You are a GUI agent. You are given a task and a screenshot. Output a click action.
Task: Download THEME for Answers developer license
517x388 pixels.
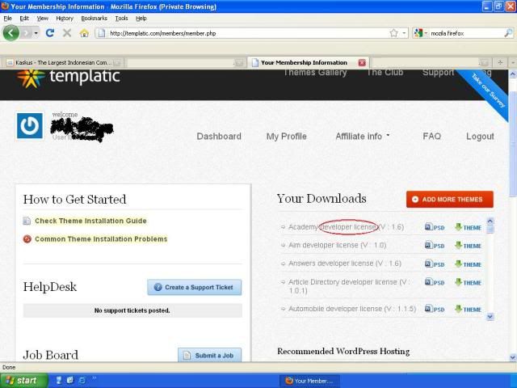(469, 264)
